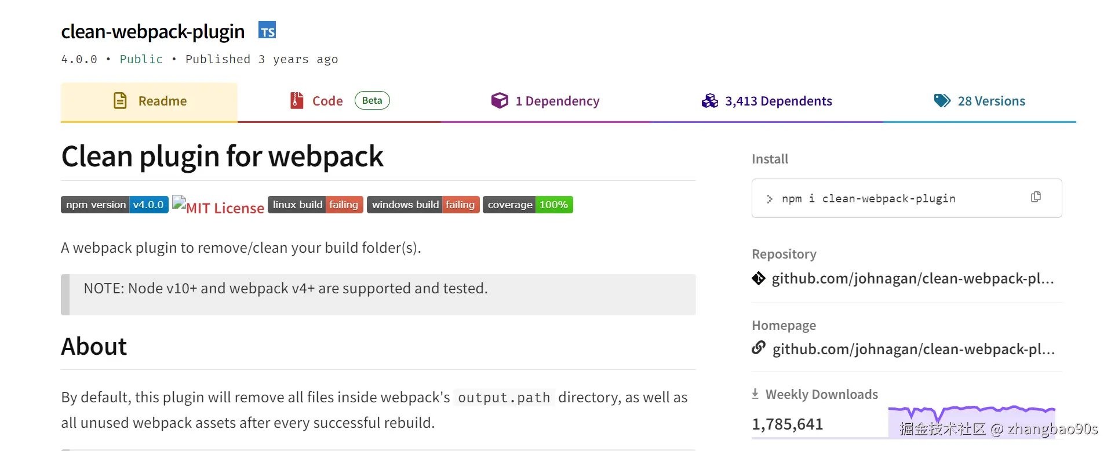Viewport: 1111px width, 451px height.
Task: Click the coverage 100% badge
Action: (527, 205)
